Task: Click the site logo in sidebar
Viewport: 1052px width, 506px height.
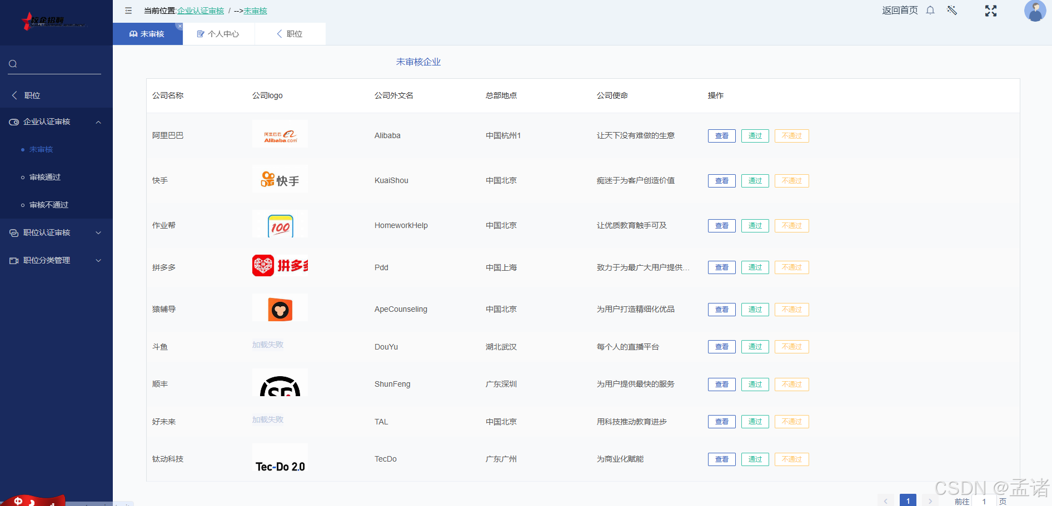Action: (x=54, y=22)
